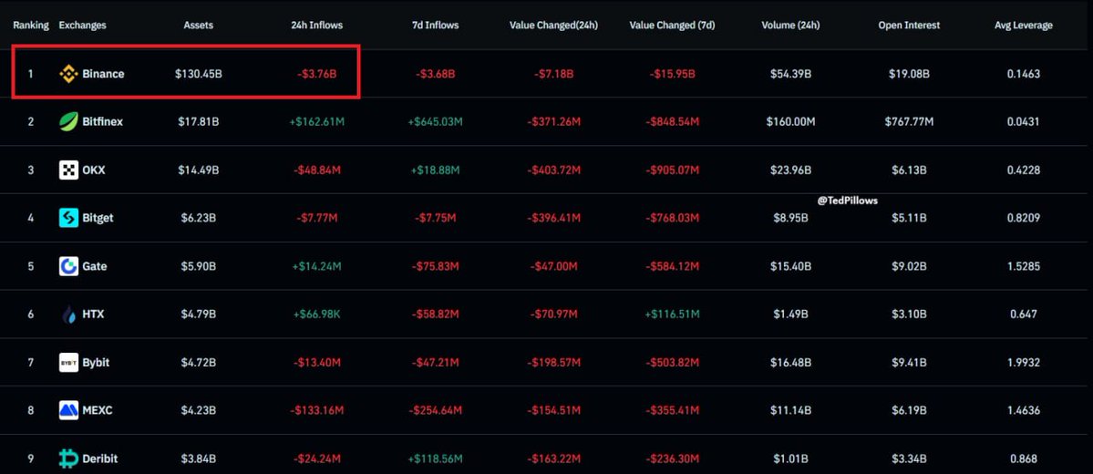This screenshot has width=1093, height=474.
Task: Open the Binance exchange name
Action: click(103, 73)
